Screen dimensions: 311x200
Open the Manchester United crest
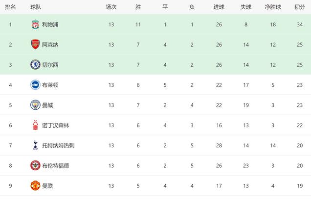point(35,185)
